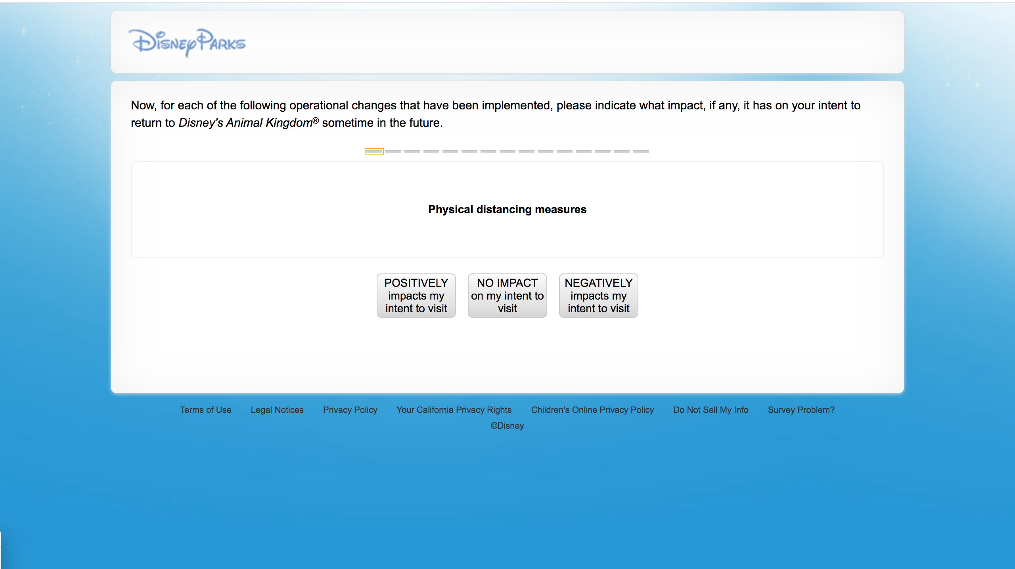Viewport: 1015px width, 569px height.
Task: Open Your California Privacy Rights
Action: 454,410
